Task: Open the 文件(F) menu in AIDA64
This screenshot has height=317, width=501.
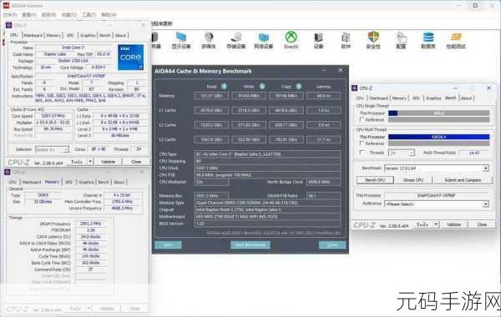Action: (x=10, y=15)
